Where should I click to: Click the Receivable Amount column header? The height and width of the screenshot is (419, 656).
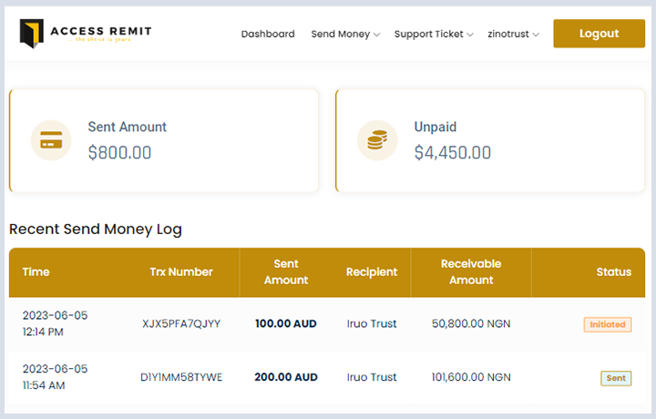471,272
